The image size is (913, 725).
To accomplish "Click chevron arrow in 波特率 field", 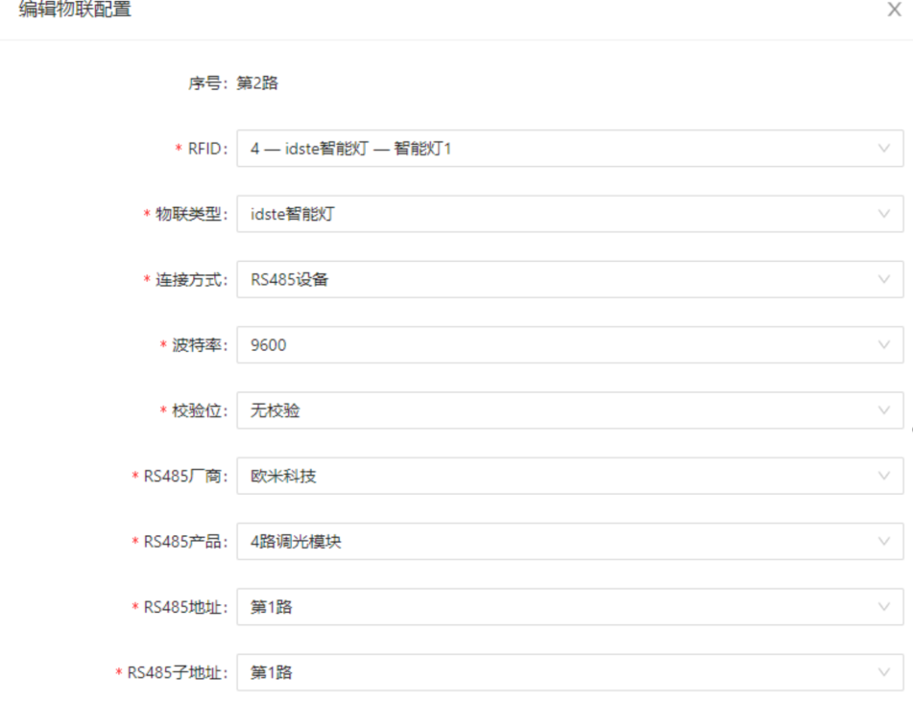I will [884, 344].
